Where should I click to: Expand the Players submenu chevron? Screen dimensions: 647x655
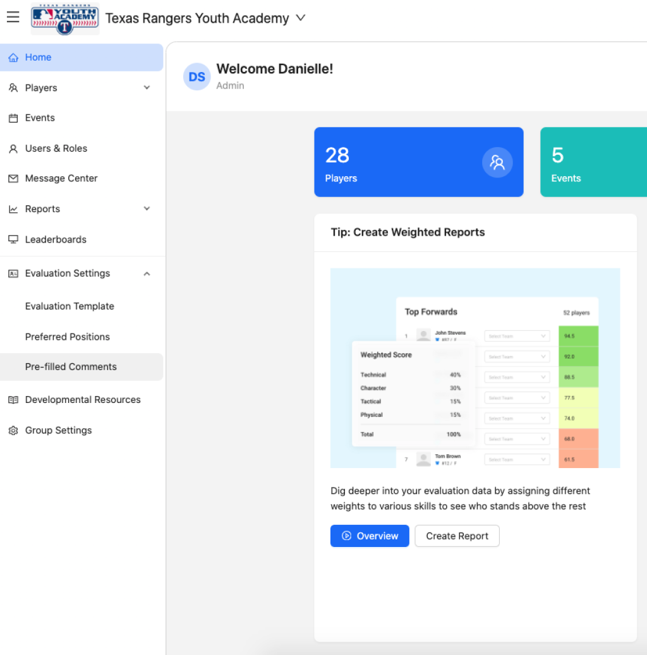coord(147,88)
